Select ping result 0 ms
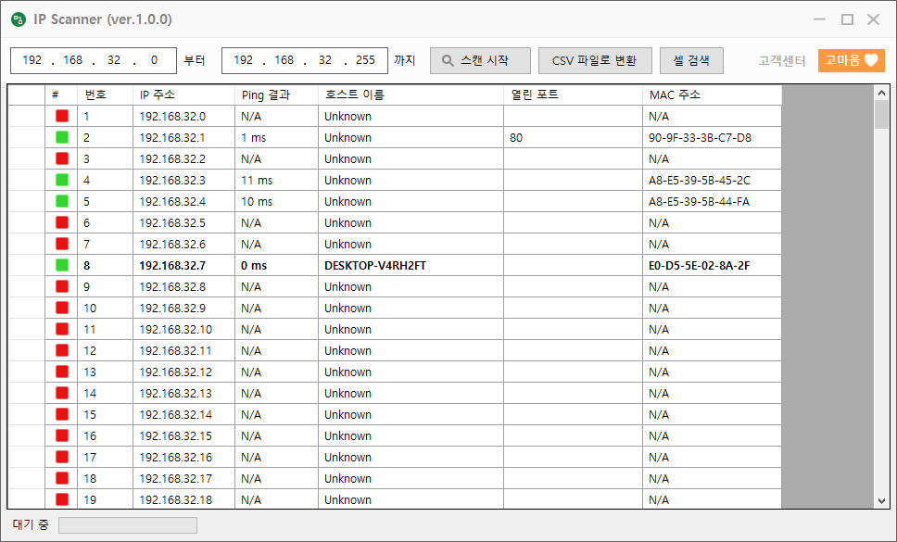 pyautogui.click(x=276, y=265)
